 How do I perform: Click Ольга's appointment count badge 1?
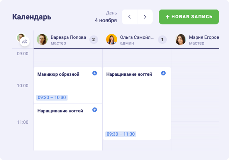tap(162, 40)
